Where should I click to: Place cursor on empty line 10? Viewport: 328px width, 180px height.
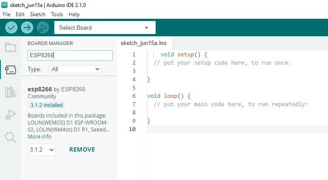237,129
